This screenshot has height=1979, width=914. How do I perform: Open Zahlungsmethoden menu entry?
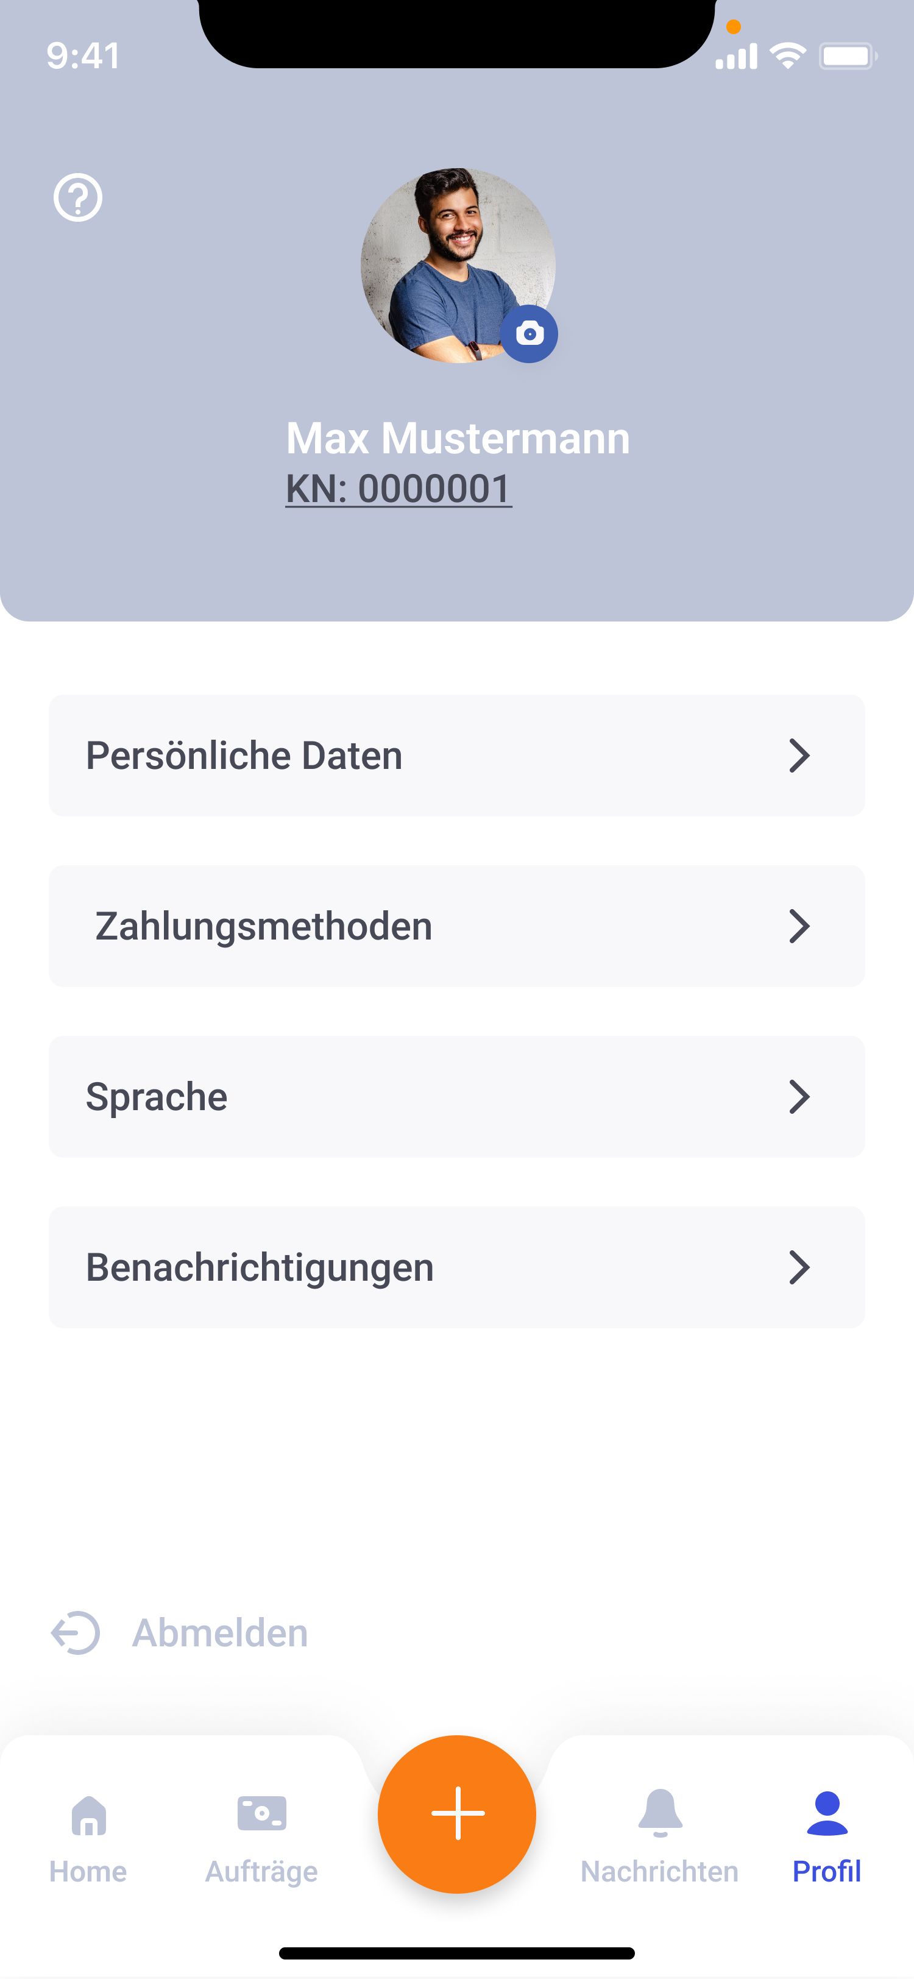pyautogui.click(x=263, y=927)
